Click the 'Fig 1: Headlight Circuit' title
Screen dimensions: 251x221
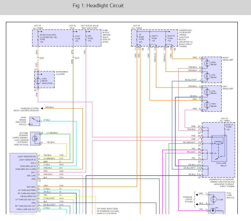click(x=98, y=6)
